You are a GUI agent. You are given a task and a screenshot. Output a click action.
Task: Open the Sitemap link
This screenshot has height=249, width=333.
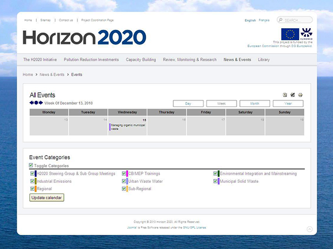coord(45,20)
